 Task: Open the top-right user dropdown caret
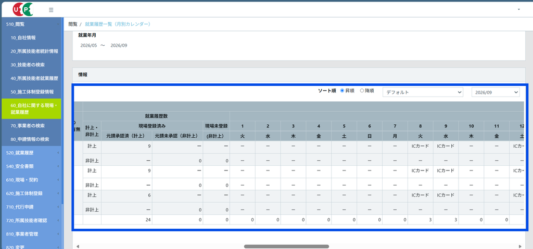point(519,9)
